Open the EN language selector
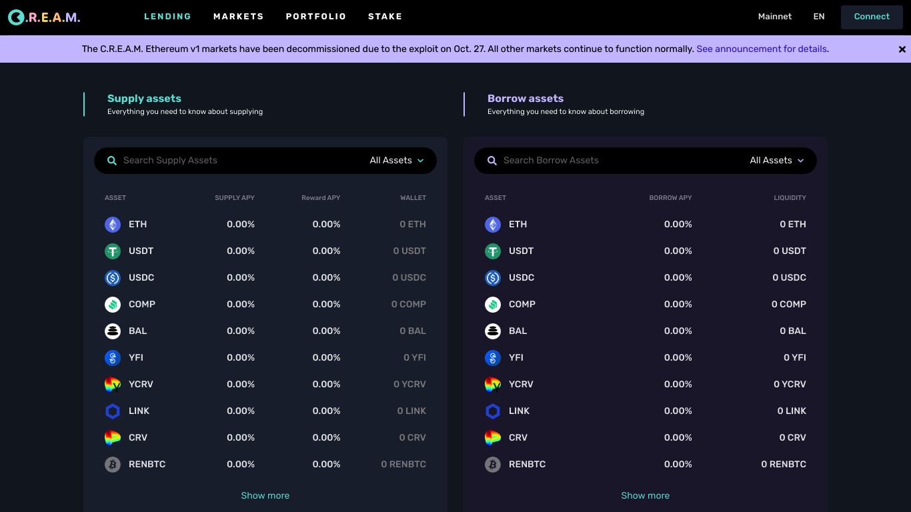Viewport: 911px width, 512px height. pyautogui.click(x=819, y=17)
